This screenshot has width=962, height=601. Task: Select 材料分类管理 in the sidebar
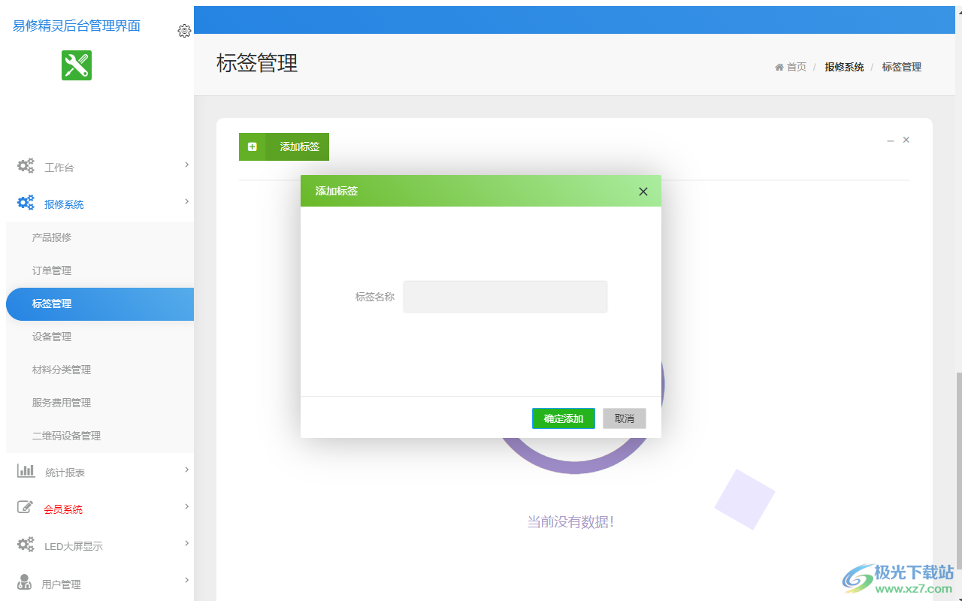point(62,370)
